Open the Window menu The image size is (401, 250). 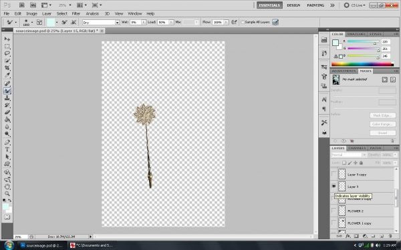tap(135, 13)
